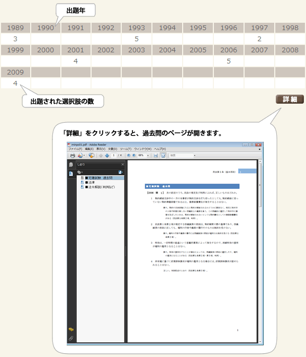Close the しおり bookmarks panel
306x357 pixels.
(x=123, y=164)
